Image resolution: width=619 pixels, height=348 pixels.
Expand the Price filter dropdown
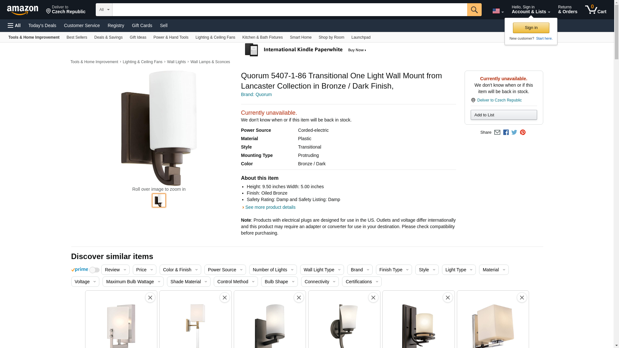144,270
